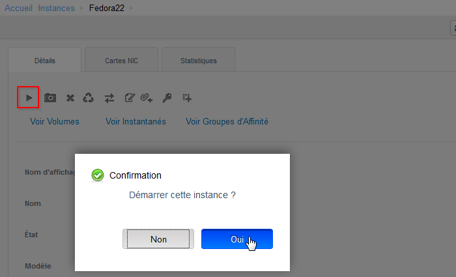Click the take snapshot camera icon
Image resolution: width=456 pixels, height=277 pixels.
(x=50, y=98)
